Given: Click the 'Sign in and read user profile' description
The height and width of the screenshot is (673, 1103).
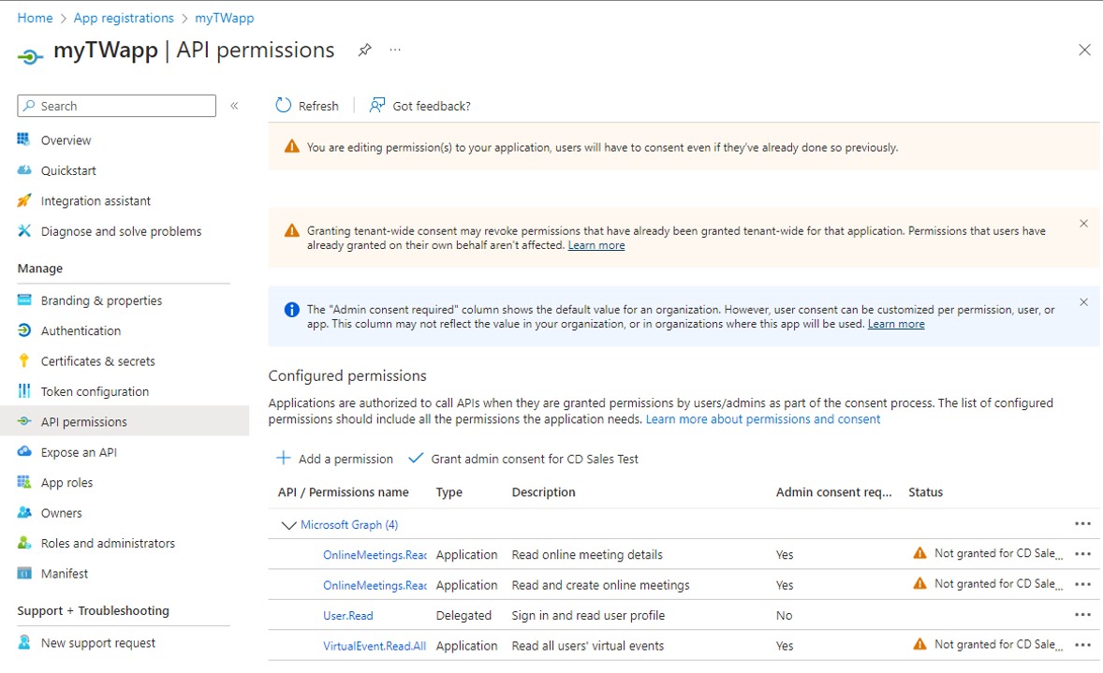Looking at the screenshot, I should point(588,615).
